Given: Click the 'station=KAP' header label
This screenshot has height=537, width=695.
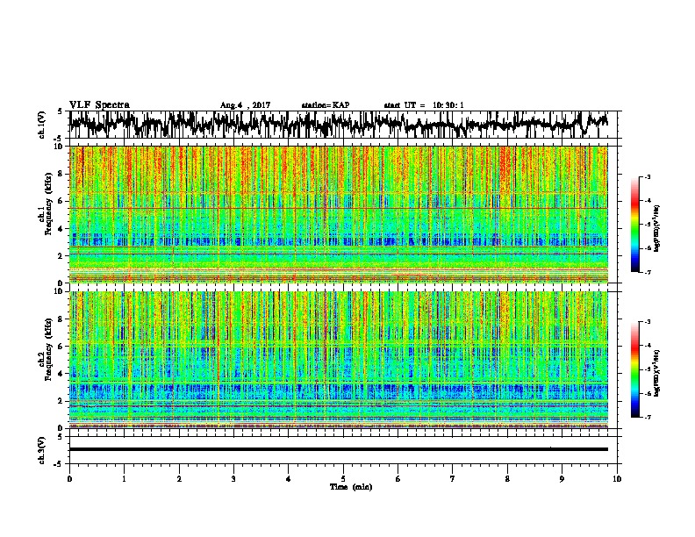Looking at the screenshot, I should [326, 105].
